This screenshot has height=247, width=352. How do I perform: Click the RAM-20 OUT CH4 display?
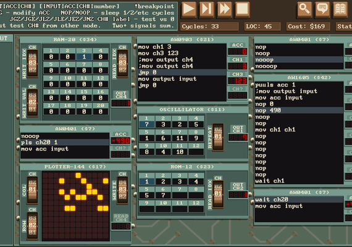coord(121,103)
